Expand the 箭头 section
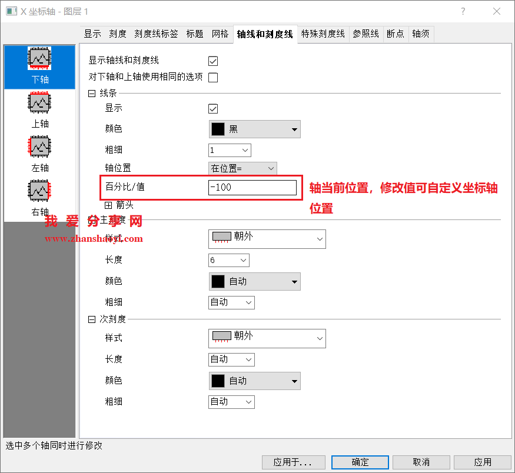515x473 pixels. pyautogui.click(x=108, y=204)
